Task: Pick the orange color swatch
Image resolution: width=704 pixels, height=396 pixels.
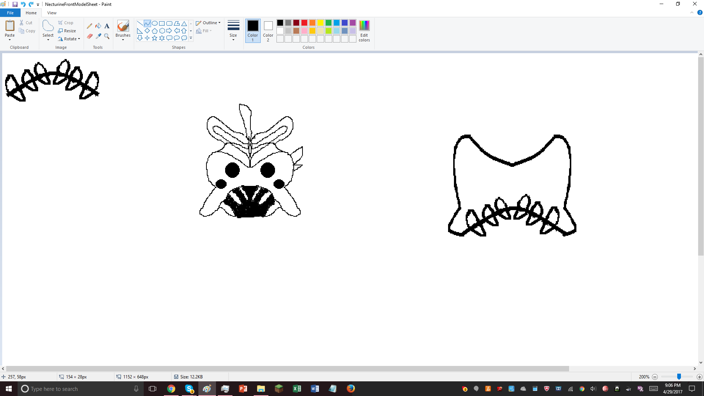Action: click(312, 23)
